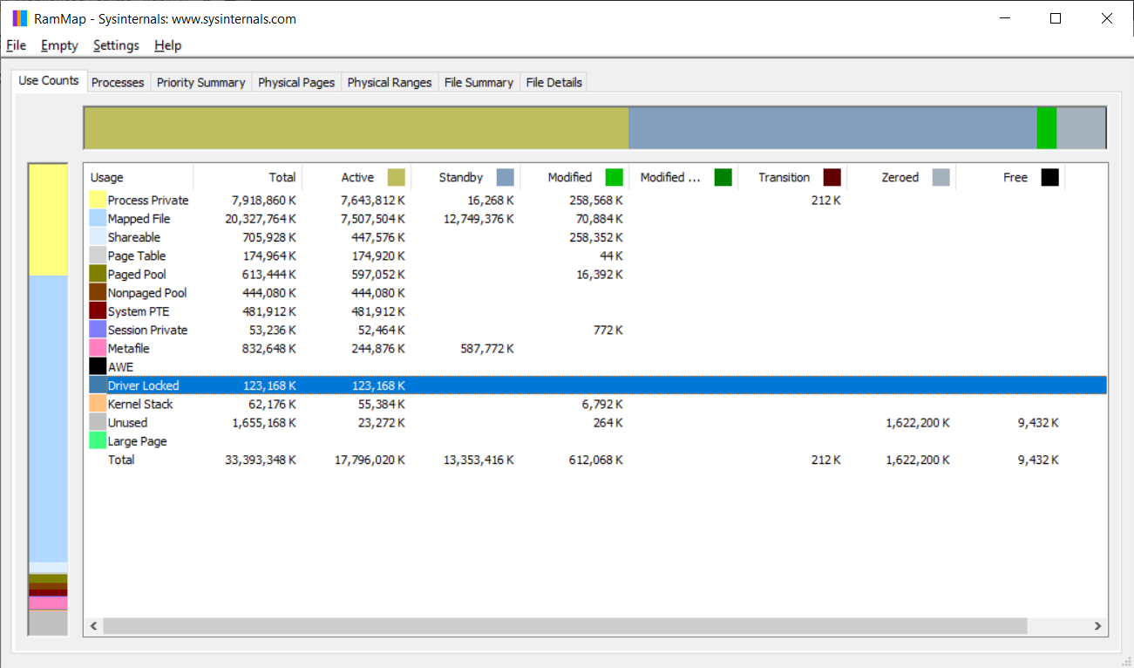Click the Mapped File blue color swatch

(98, 219)
